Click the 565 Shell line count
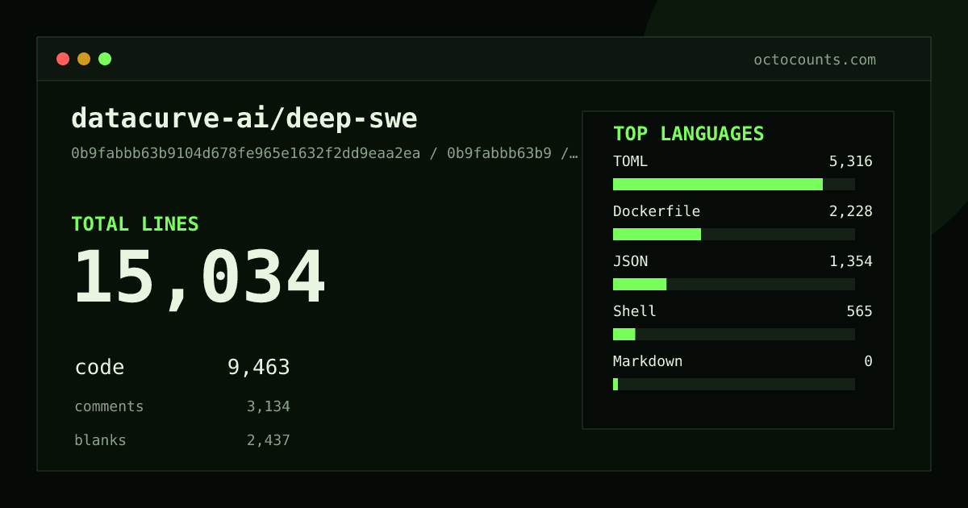This screenshot has width=968, height=508. (860, 311)
